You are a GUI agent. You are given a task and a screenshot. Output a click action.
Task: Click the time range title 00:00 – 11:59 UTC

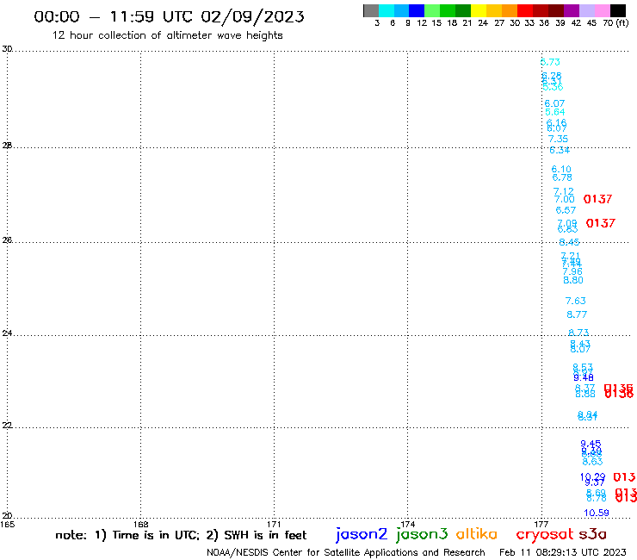point(169,16)
